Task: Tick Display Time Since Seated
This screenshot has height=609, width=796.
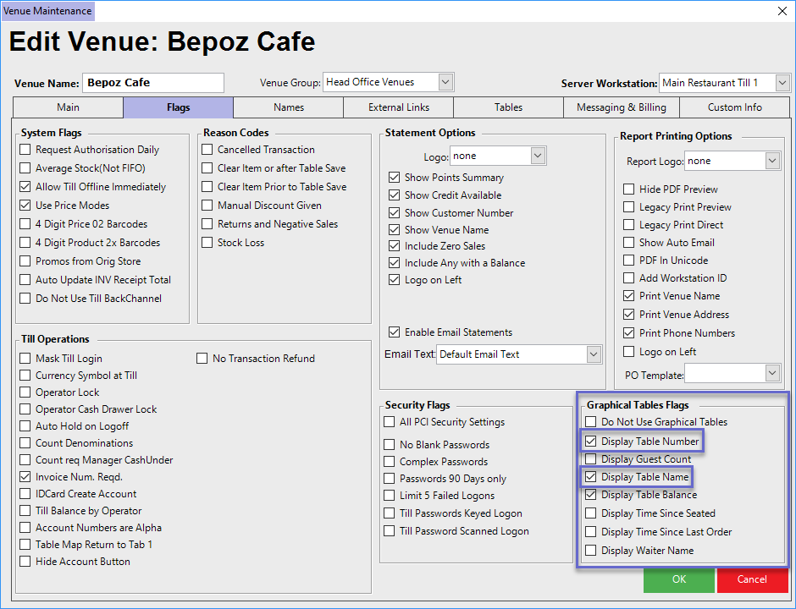Action: tap(590, 513)
